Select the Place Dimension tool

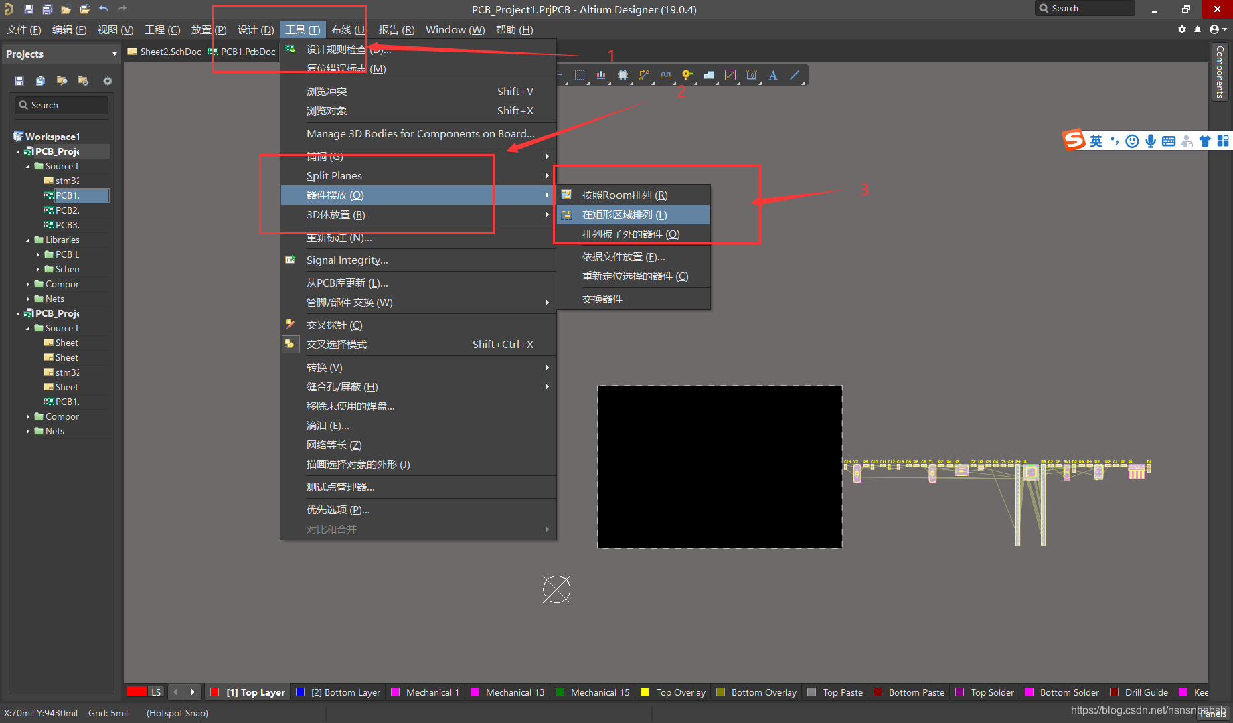pyautogui.click(x=751, y=75)
